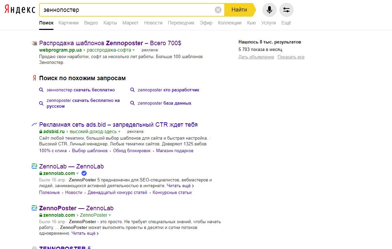Open Новости sitelink under ZennoLab result
The height and width of the screenshot is (249, 392).
tap(74, 192)
